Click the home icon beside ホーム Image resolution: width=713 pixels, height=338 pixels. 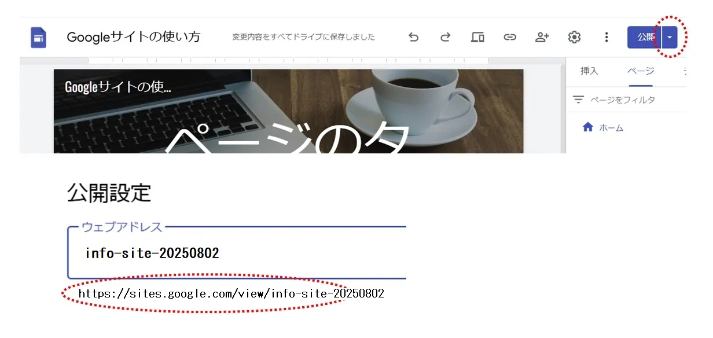(x=587, y=127)
